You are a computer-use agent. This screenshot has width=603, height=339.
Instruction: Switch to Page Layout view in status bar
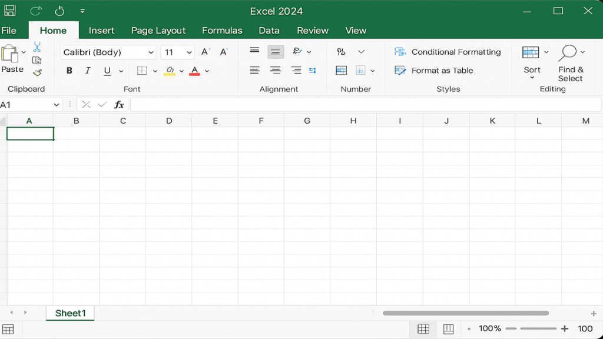click(x=448, y=328)
